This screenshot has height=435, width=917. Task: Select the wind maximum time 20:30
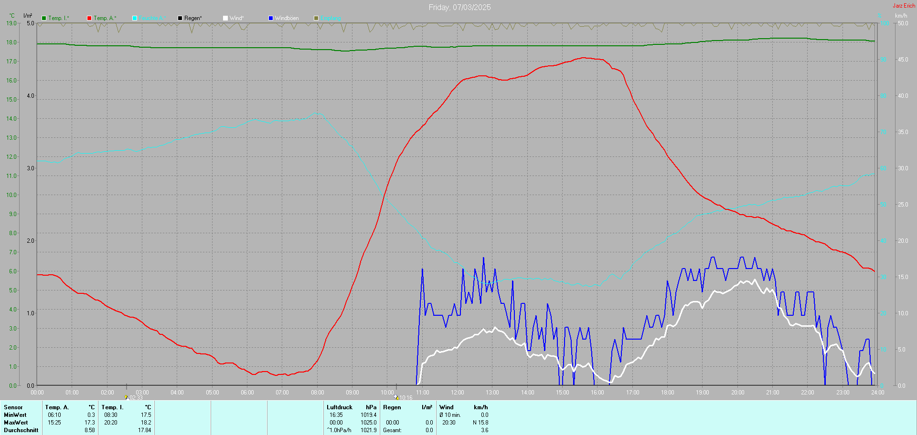(x=449, y=423)
